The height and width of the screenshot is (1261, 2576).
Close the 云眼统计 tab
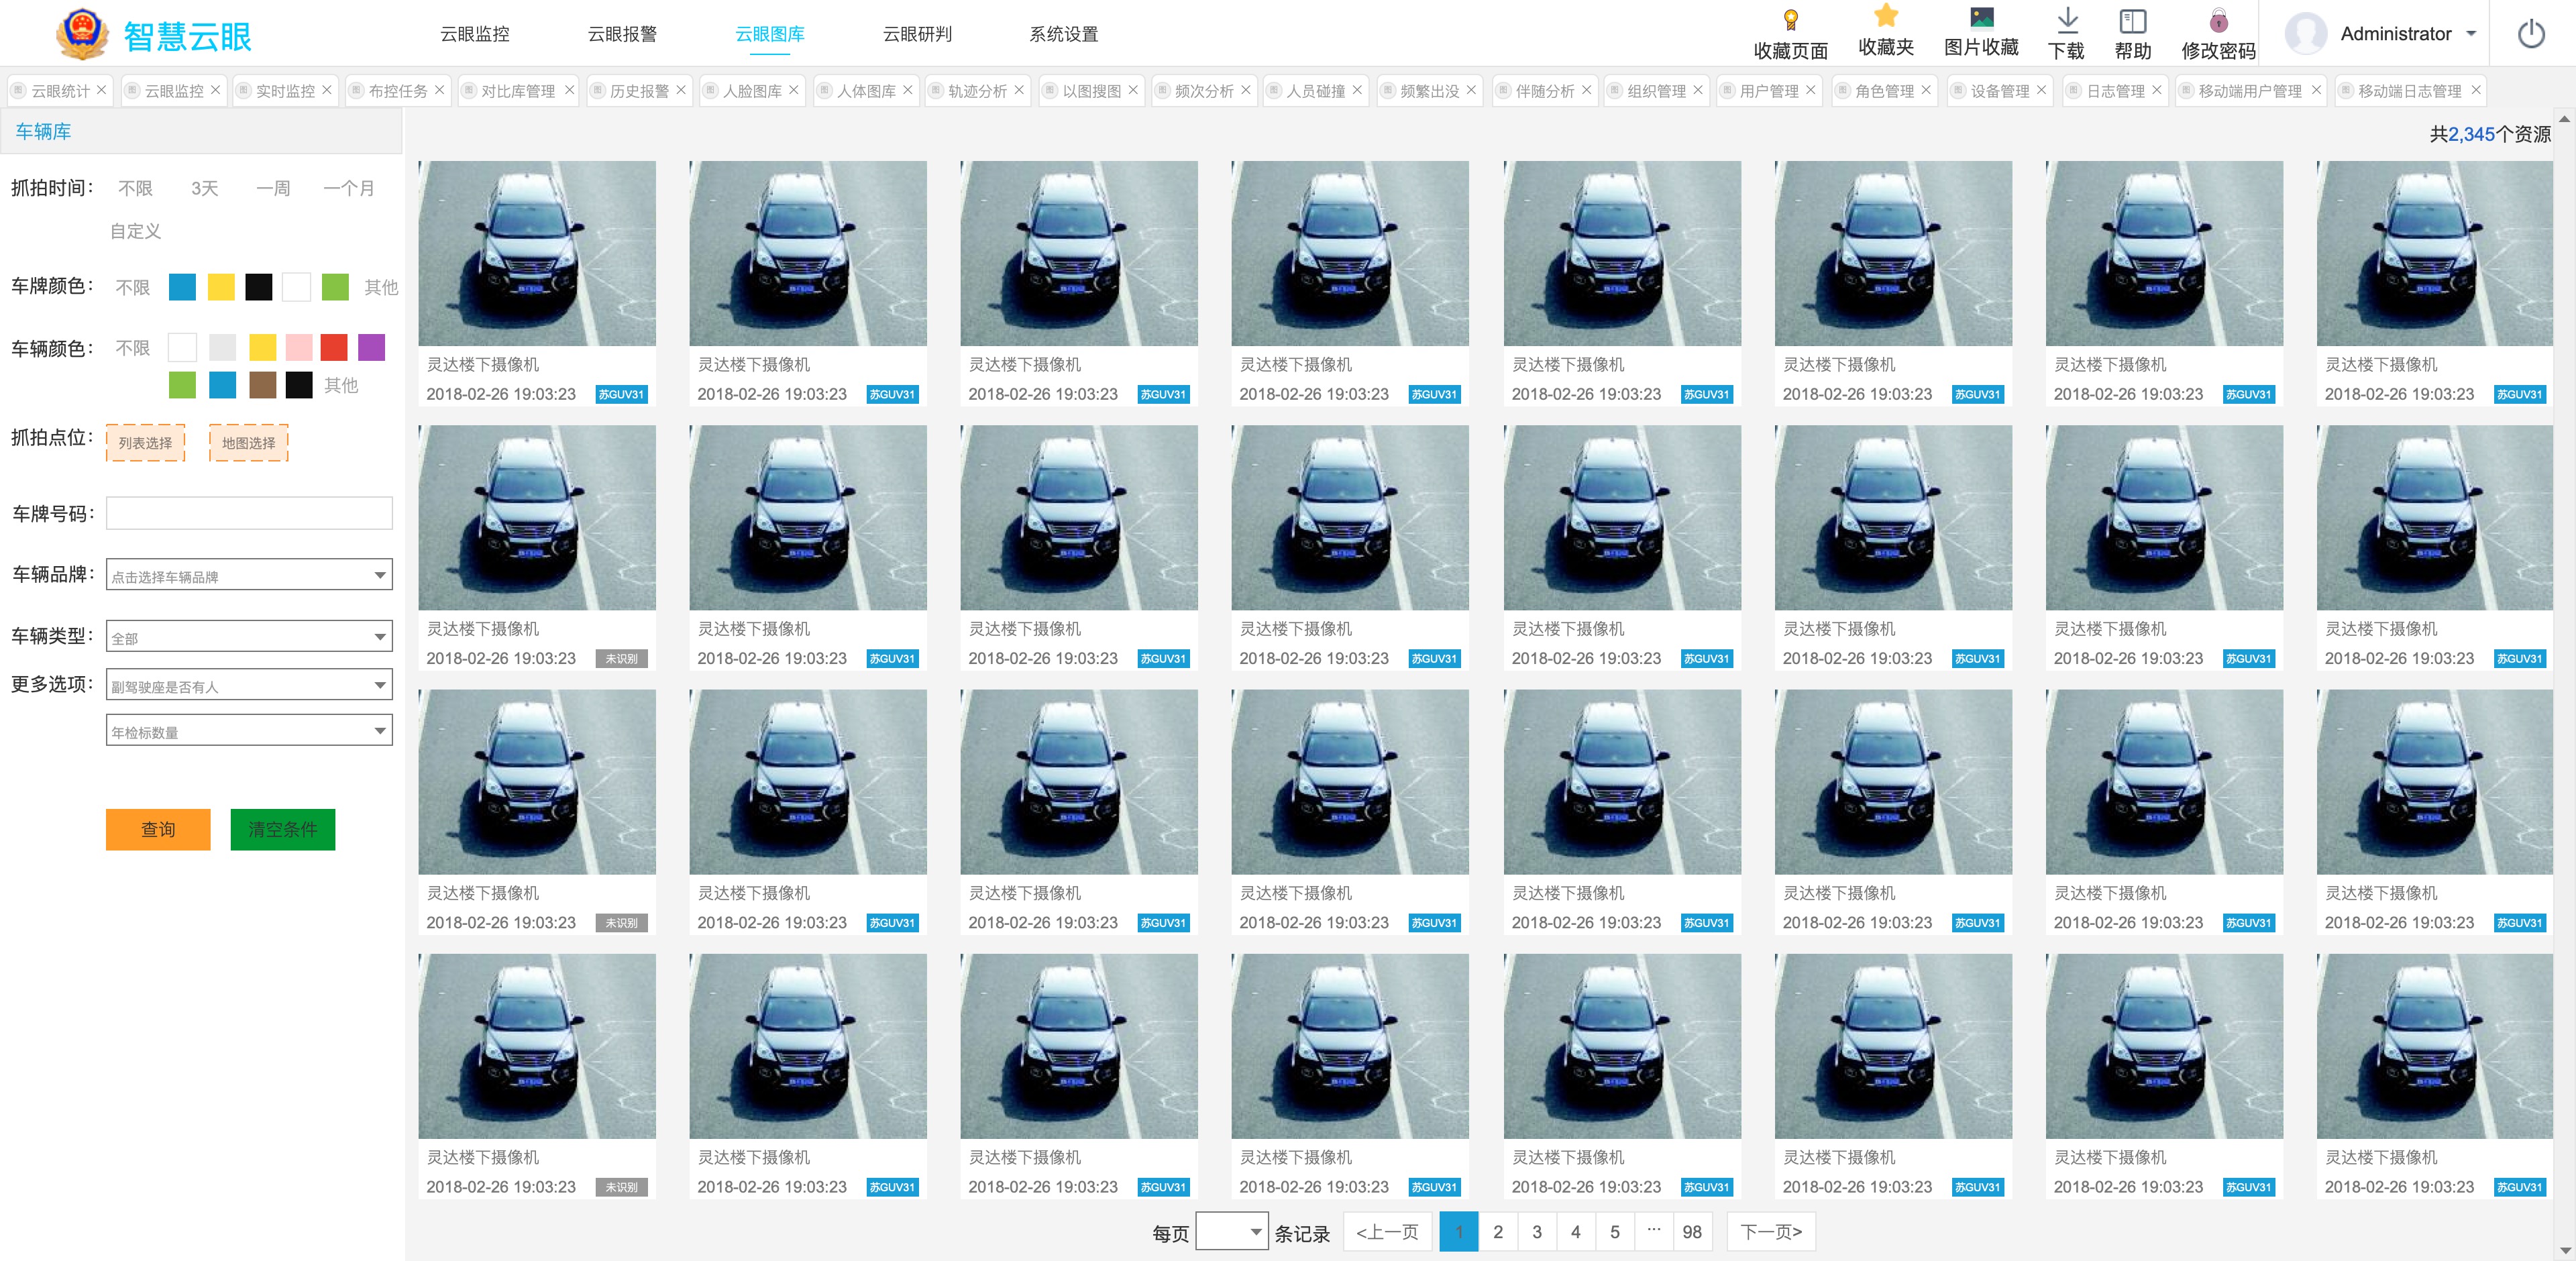(x=101, y=90)
